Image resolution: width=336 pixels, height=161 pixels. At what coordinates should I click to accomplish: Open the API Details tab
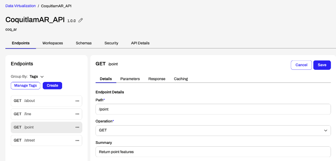point(140,43)
